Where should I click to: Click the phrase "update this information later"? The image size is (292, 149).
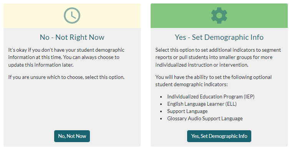pos(40,65)
